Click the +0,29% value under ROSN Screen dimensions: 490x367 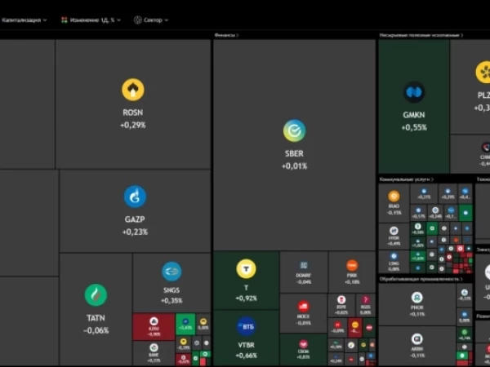click(133, 125)
